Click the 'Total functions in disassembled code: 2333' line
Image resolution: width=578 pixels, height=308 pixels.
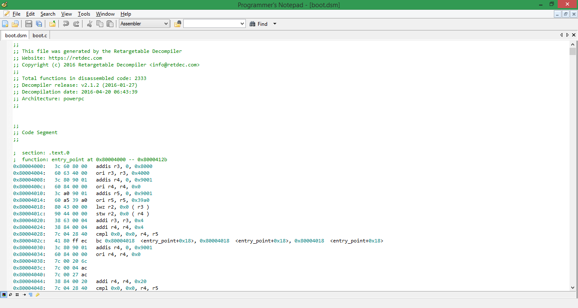pyautogui.click(x=80, y=78)
